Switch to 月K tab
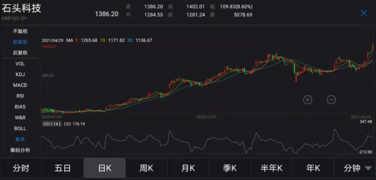Viewport: 376px width, 180px height. click(x=188, y=168)
